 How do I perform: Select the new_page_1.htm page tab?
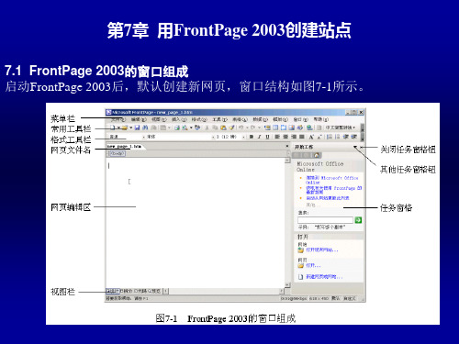pos(124,147)
